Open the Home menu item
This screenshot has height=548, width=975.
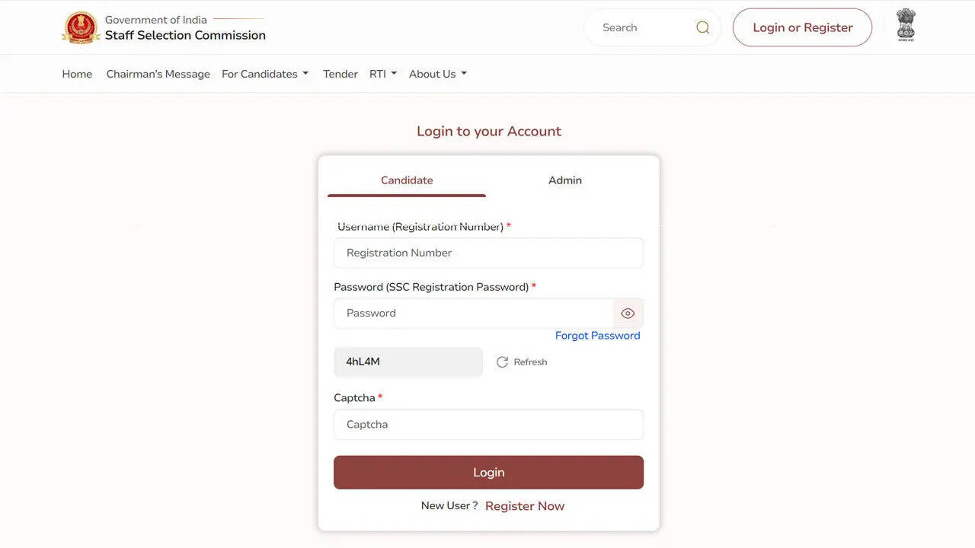tap(76, 73)
